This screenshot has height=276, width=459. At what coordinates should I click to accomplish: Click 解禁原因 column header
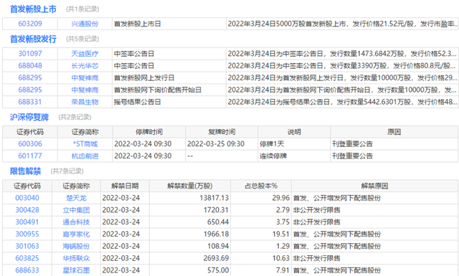[374, 186]
